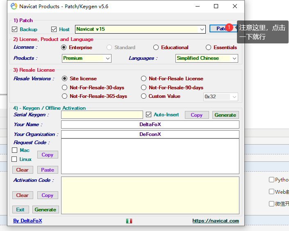
Task: Click inside the Activation Code text area
Action: [150, 195]
